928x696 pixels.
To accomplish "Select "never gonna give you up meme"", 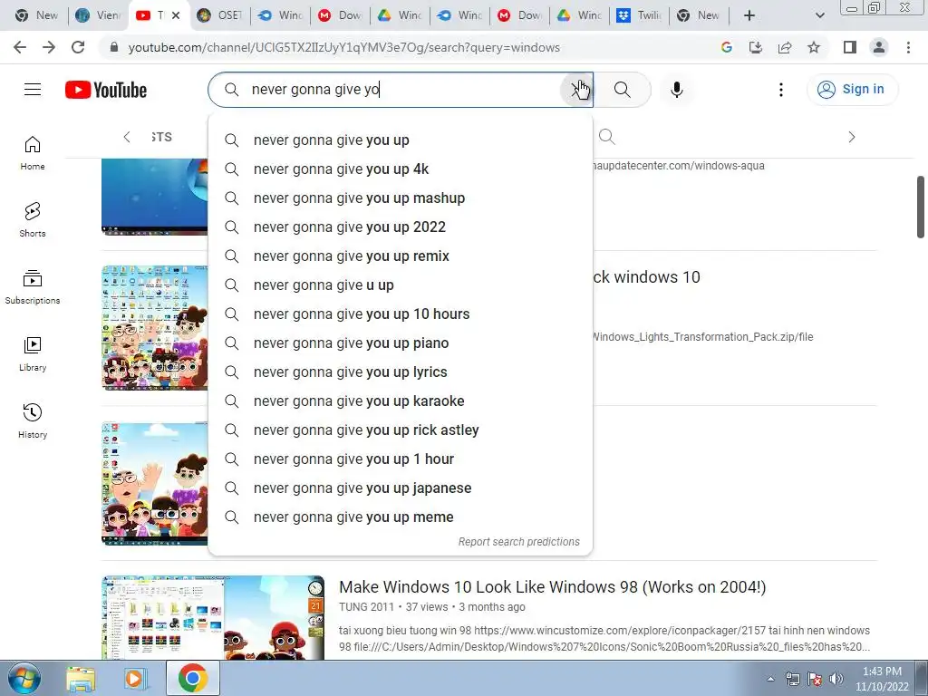I will tap(401, 517).
